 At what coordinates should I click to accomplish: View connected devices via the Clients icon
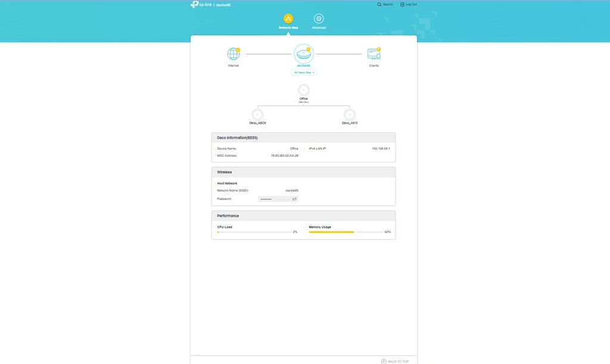pos(374,54)
